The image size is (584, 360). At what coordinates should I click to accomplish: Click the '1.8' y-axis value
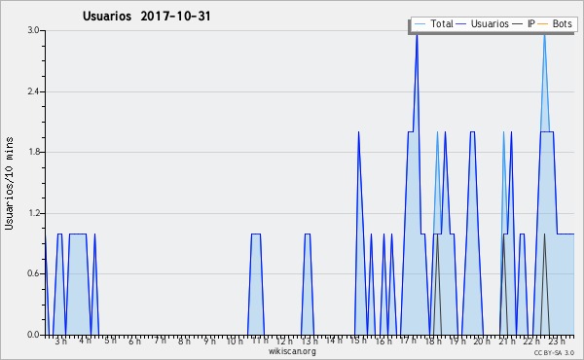point(33,152)
